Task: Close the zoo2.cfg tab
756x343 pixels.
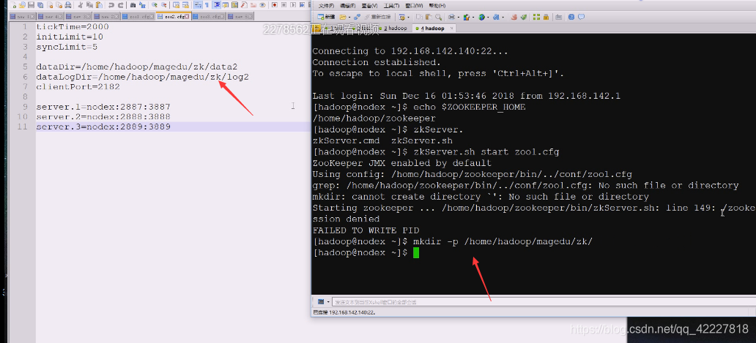Action: click(187, 16)
